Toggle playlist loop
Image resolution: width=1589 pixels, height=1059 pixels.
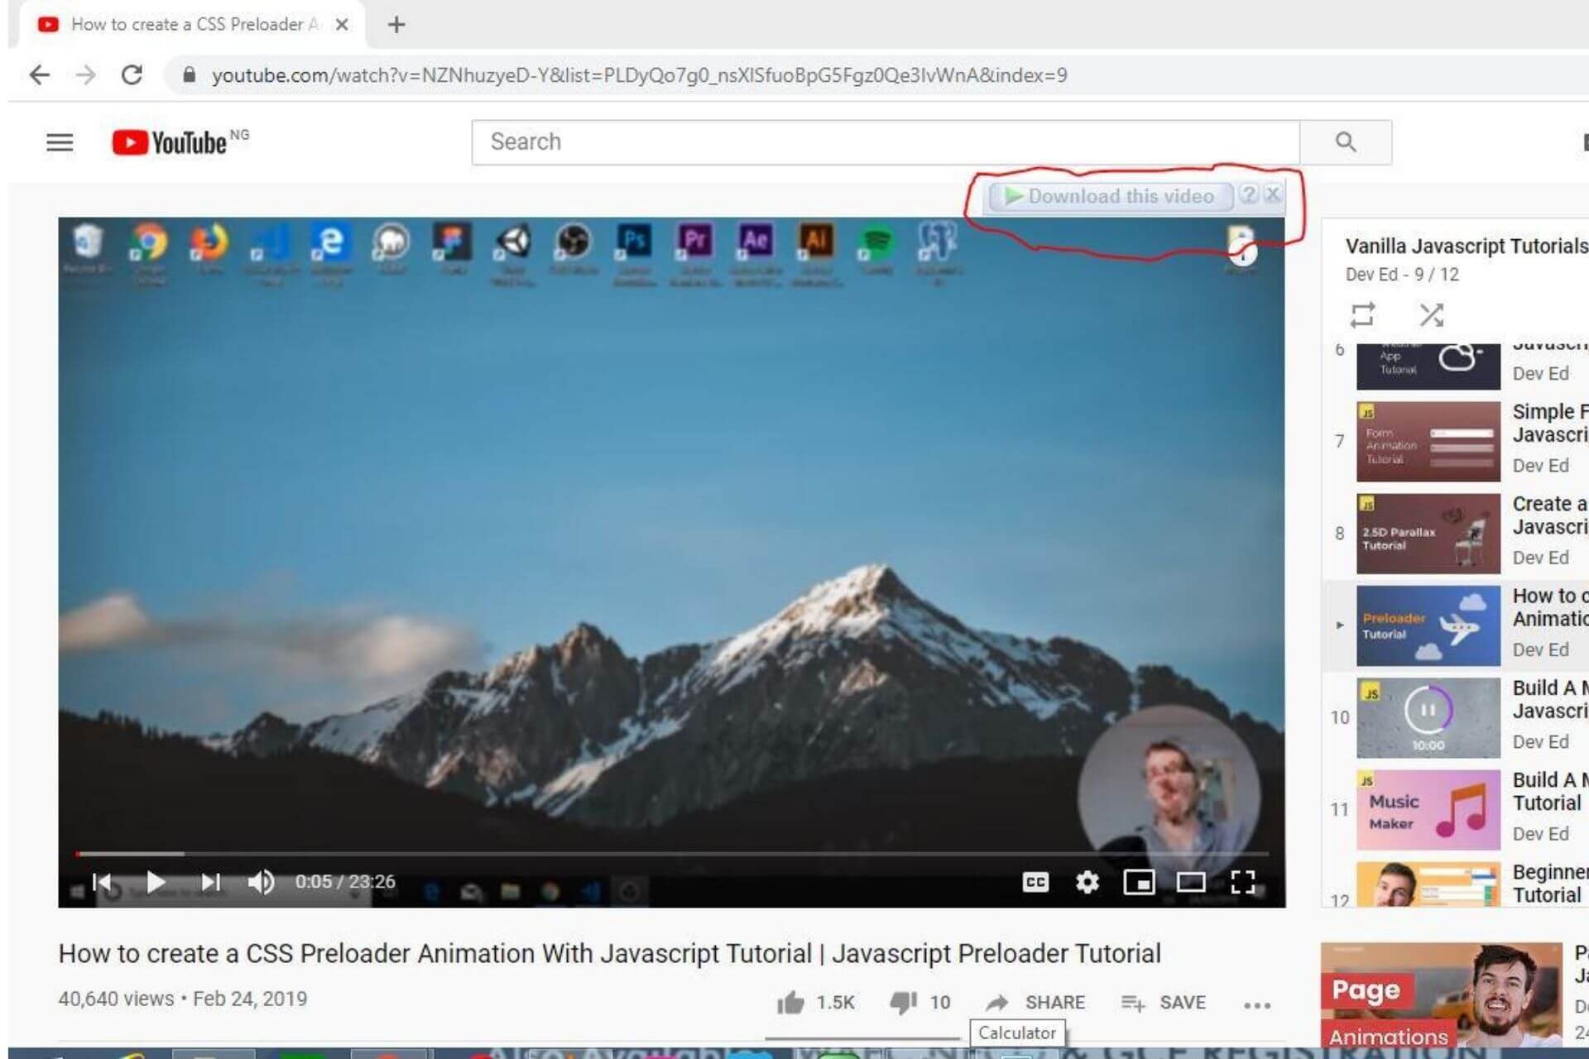click(1362, 315)
